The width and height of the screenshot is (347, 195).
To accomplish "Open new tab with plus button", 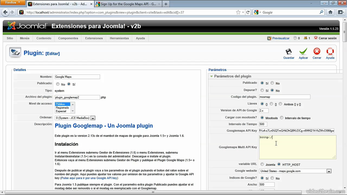I will click(x=166, y=4).
